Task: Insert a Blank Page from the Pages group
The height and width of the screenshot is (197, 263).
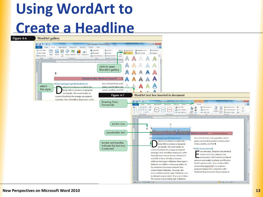Action: click(x=41, y=53)
